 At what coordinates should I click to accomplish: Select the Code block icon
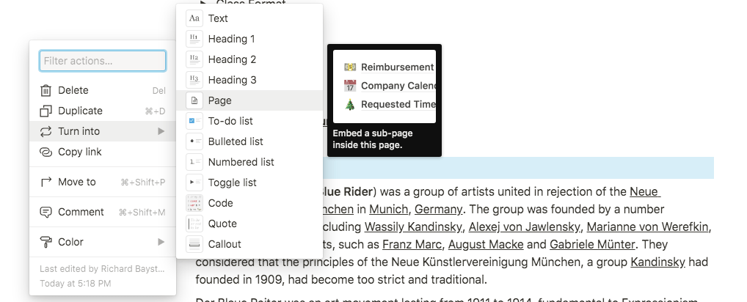click(x=194, y=203)
